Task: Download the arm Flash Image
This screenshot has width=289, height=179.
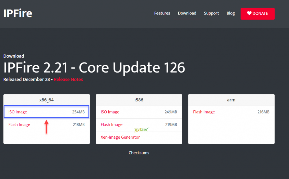Action: tap(204, 112)
